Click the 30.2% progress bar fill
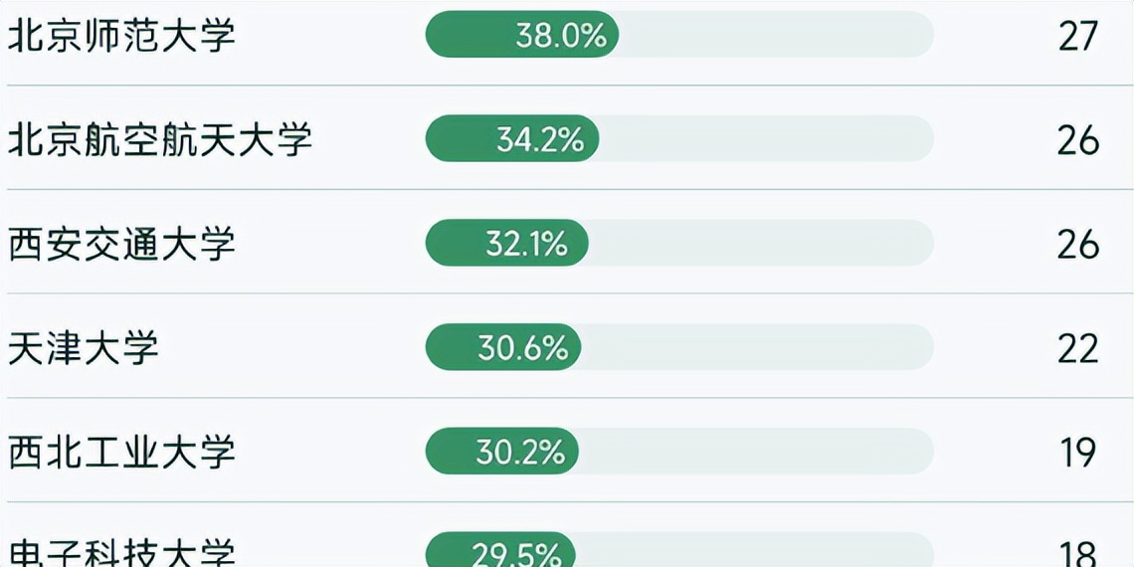The image size is (1134, 567). pyautogui.click(x=502, y=453)
